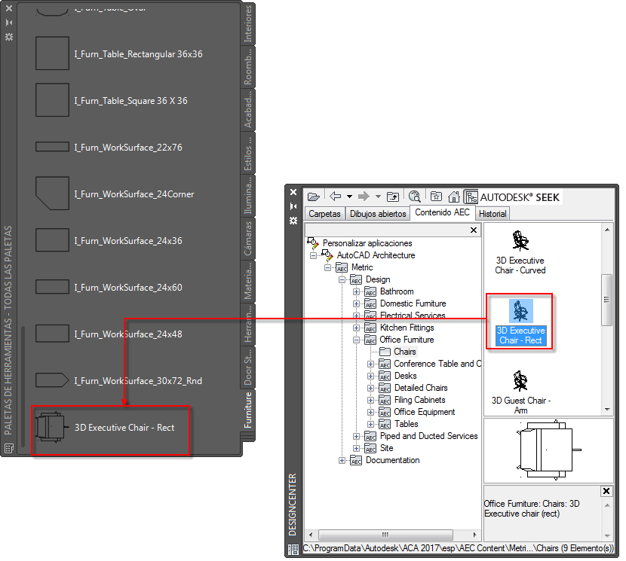Open DesignCenter properties gear icon
The width and height of the screenshot is (626, 561).
coord(293,221)
